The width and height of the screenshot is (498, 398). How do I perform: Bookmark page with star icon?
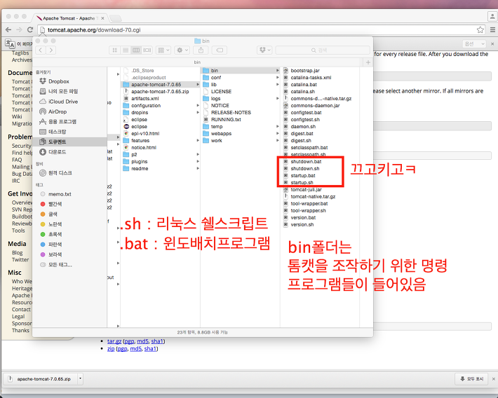pyautogui.click(x=480, y=30)
